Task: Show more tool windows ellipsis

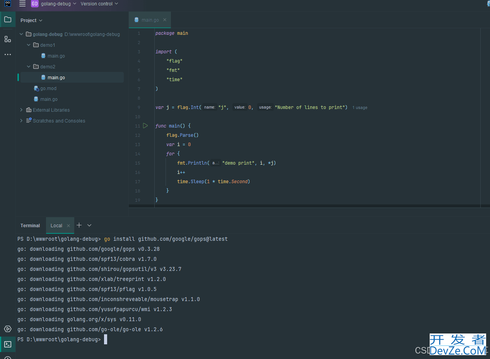Action: (8, 54)
